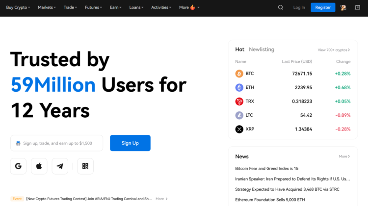Expand the Buy Crypto dropdown

click(x=18, y=7)
